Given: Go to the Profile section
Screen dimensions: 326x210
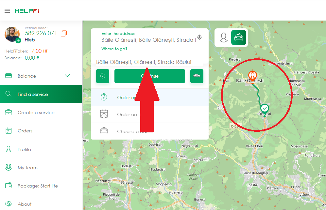Looking at the screenshot, I should point(24,149).
